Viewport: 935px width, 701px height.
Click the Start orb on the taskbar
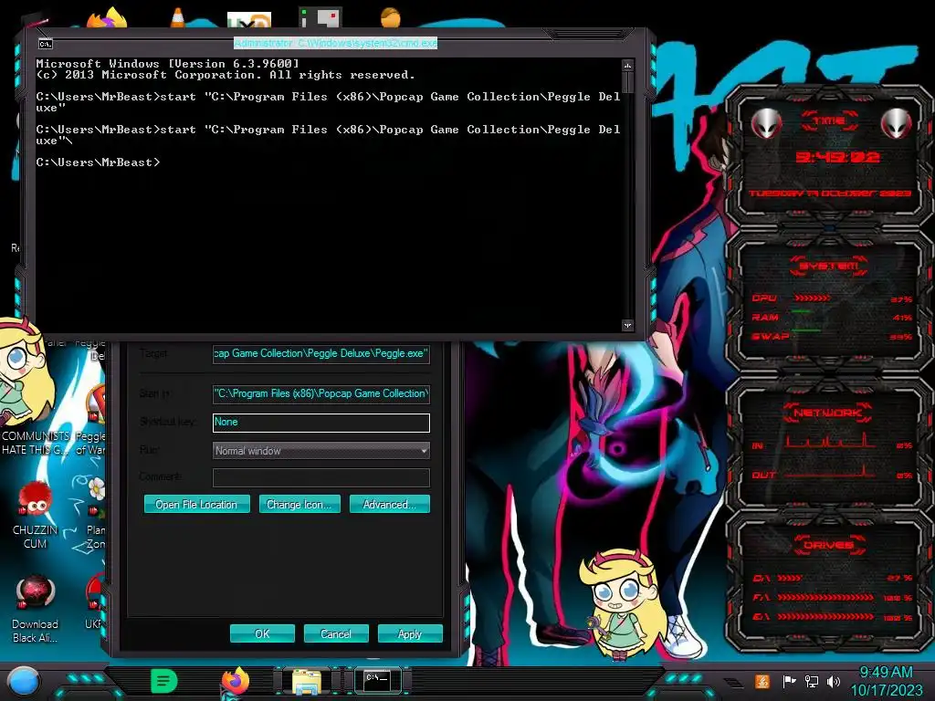[23, 681]
